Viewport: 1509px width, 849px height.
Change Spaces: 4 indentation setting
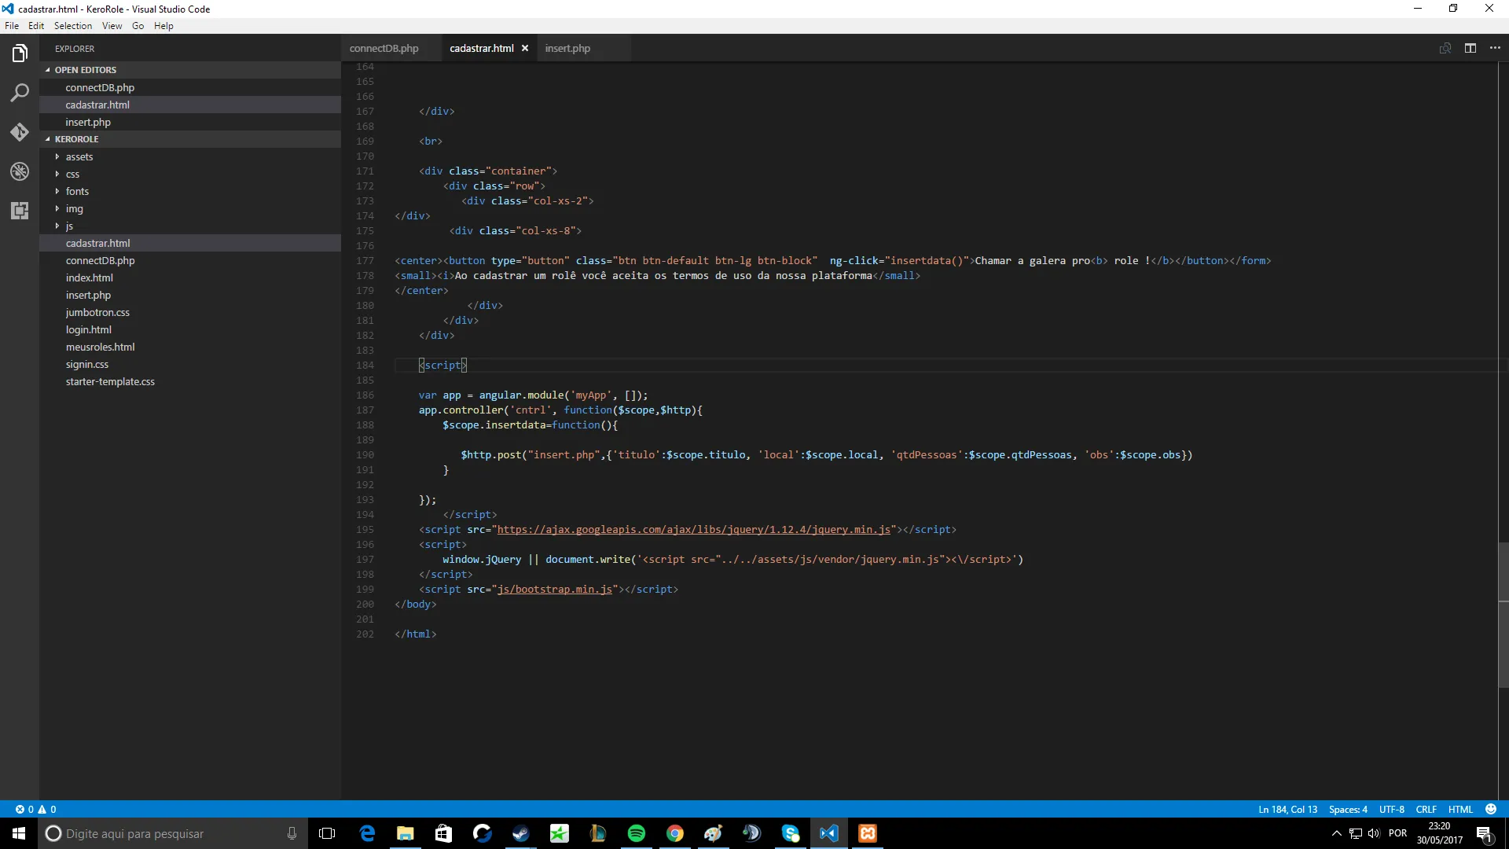point(1348,809)
